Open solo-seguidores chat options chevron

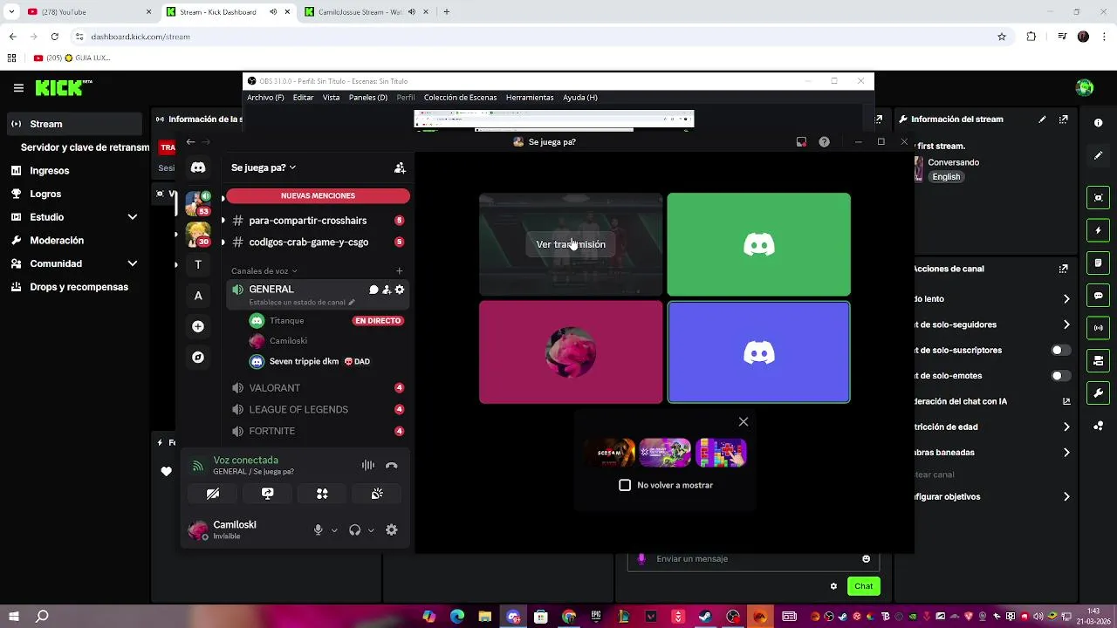pyautogui.click(x=1066, y=324)
